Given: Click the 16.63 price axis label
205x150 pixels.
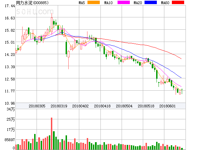Looking at the screenshot, I should click(10, 18).
